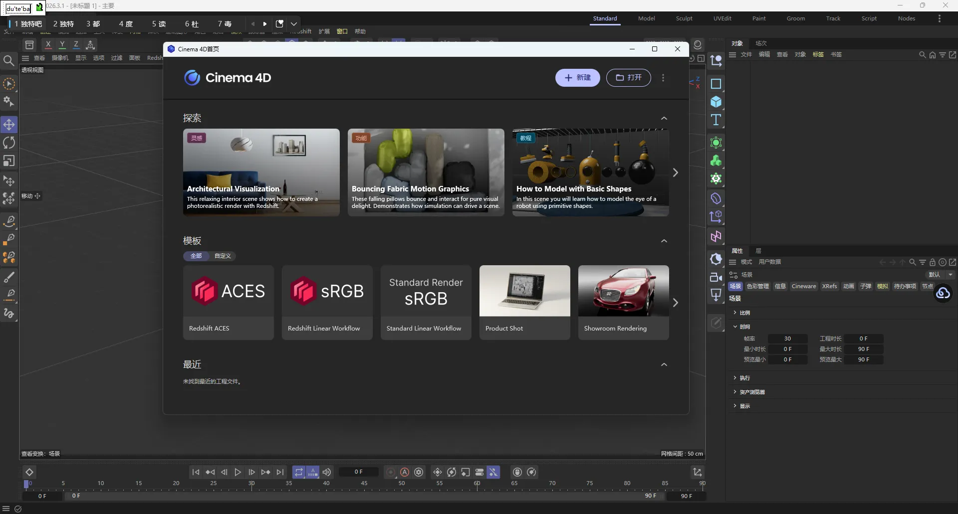Activate the live selection tool
958x514 pixels.
(x=9, y=84)
